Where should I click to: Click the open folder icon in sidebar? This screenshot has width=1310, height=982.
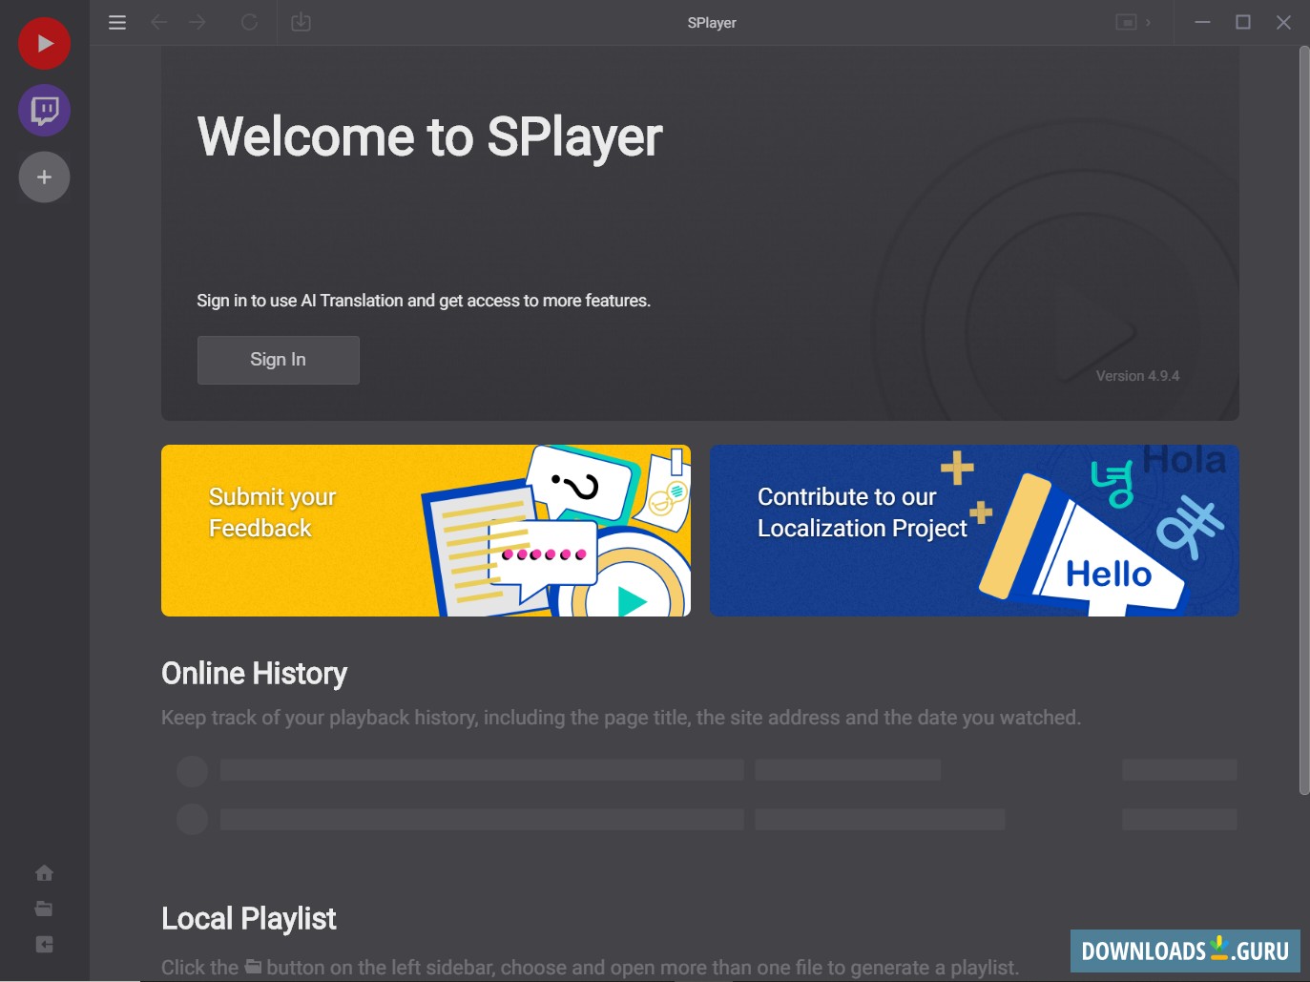[44, 908]
